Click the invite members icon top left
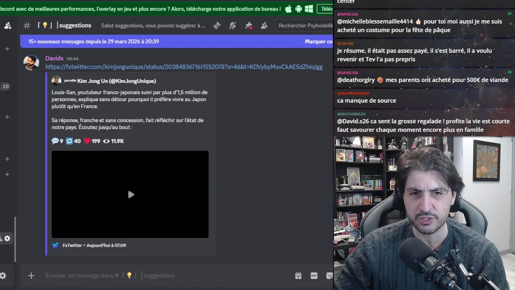Viewport: 515px width, 290px height. [8, 26]
